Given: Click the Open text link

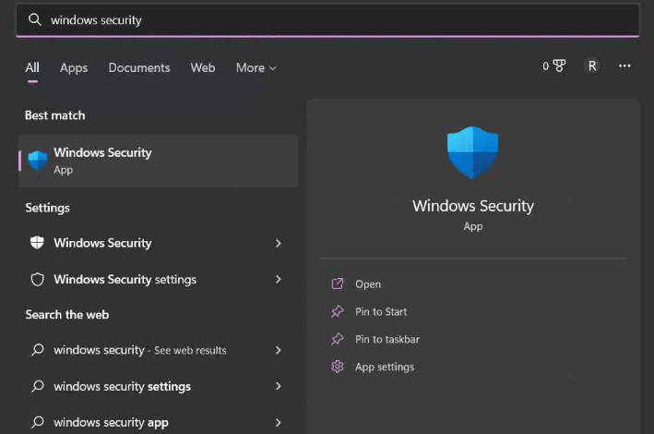Looking at the screenshot, I should pyautogui.click(x=368, y=284).
